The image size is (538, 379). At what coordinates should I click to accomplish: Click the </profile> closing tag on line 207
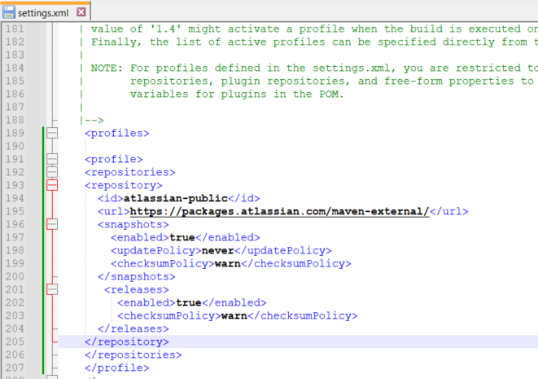point(117,368)
